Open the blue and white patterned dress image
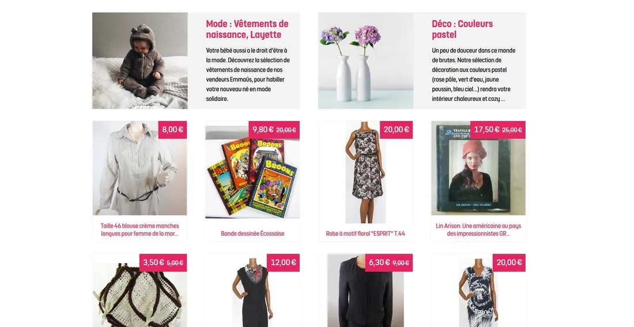Image resolution: width=634 pixels, height=327 pixels. point(478,292)
